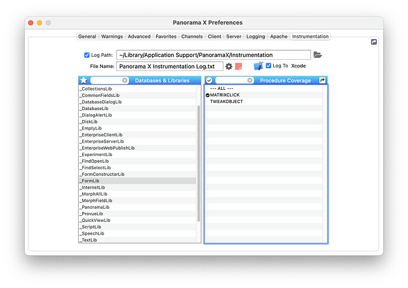Viewport: 408px width, 288px height.
Task: Click the red note icon beside the gear
Action: (x=238, y=66)
